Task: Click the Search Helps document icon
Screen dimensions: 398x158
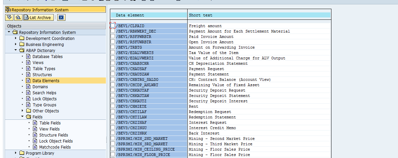Action: coord(28,93)
